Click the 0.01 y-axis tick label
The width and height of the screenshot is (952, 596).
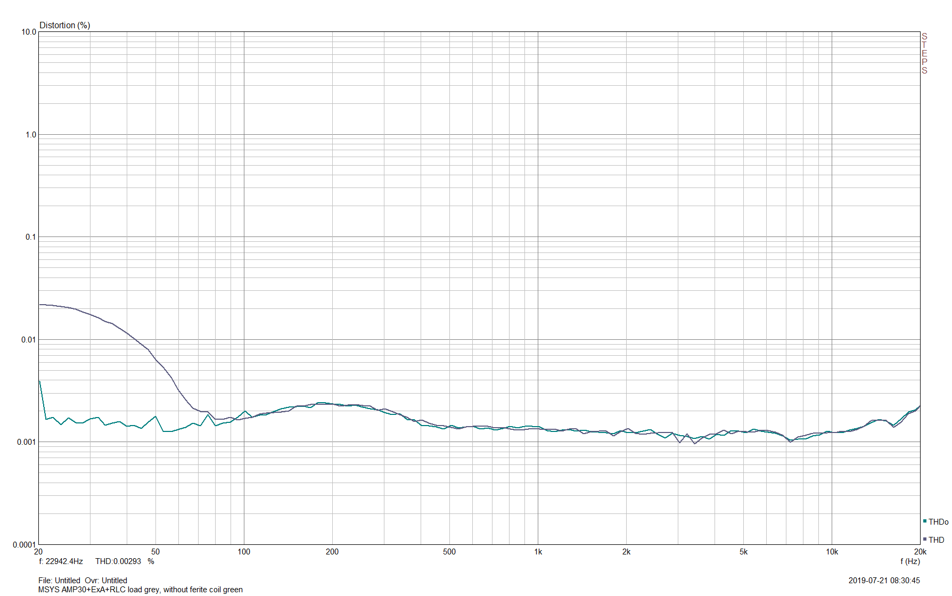click(29, 340)
